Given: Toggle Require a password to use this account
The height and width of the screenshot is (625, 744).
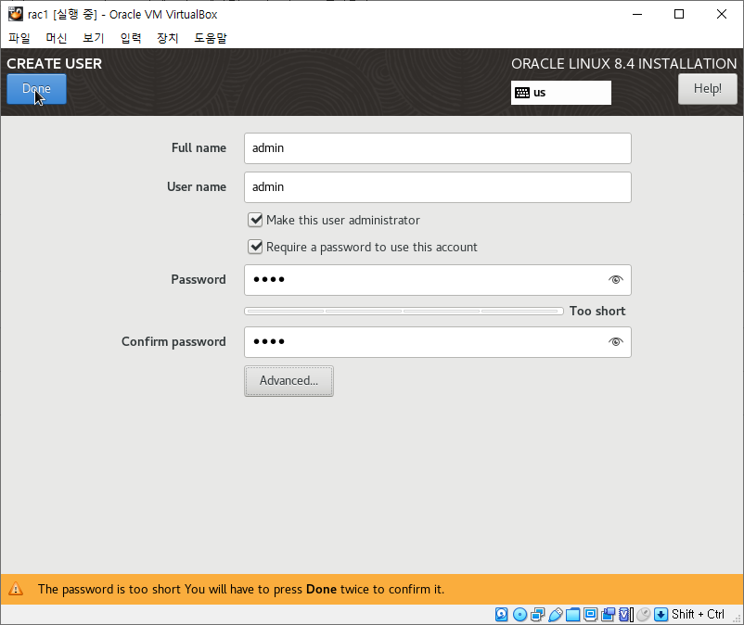Looking at the screenshot, I should (x=255, y=247).
